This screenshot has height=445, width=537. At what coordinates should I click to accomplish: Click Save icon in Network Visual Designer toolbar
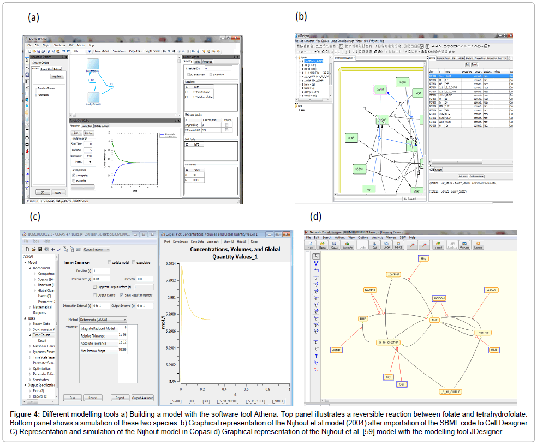[334, 245]
